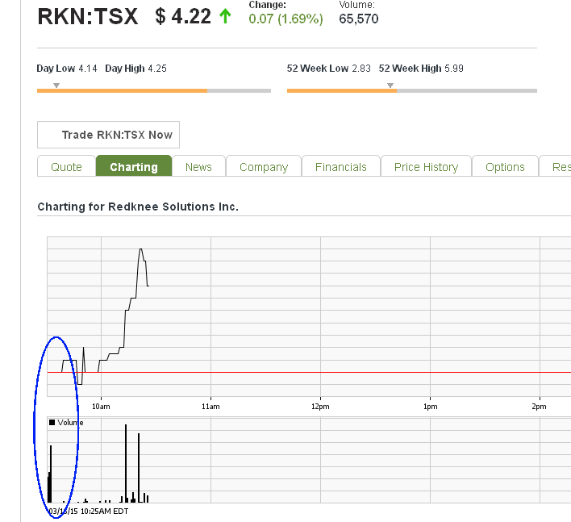
Task: Click the green up-arrow price indicator
Action: pos(225,16)
